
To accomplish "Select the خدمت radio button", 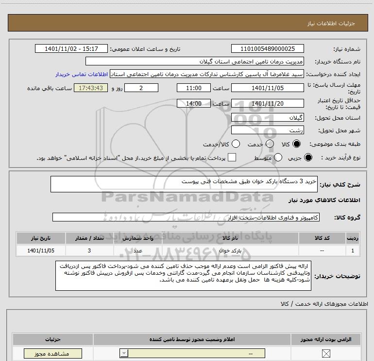I will click(x=270, y=144).
